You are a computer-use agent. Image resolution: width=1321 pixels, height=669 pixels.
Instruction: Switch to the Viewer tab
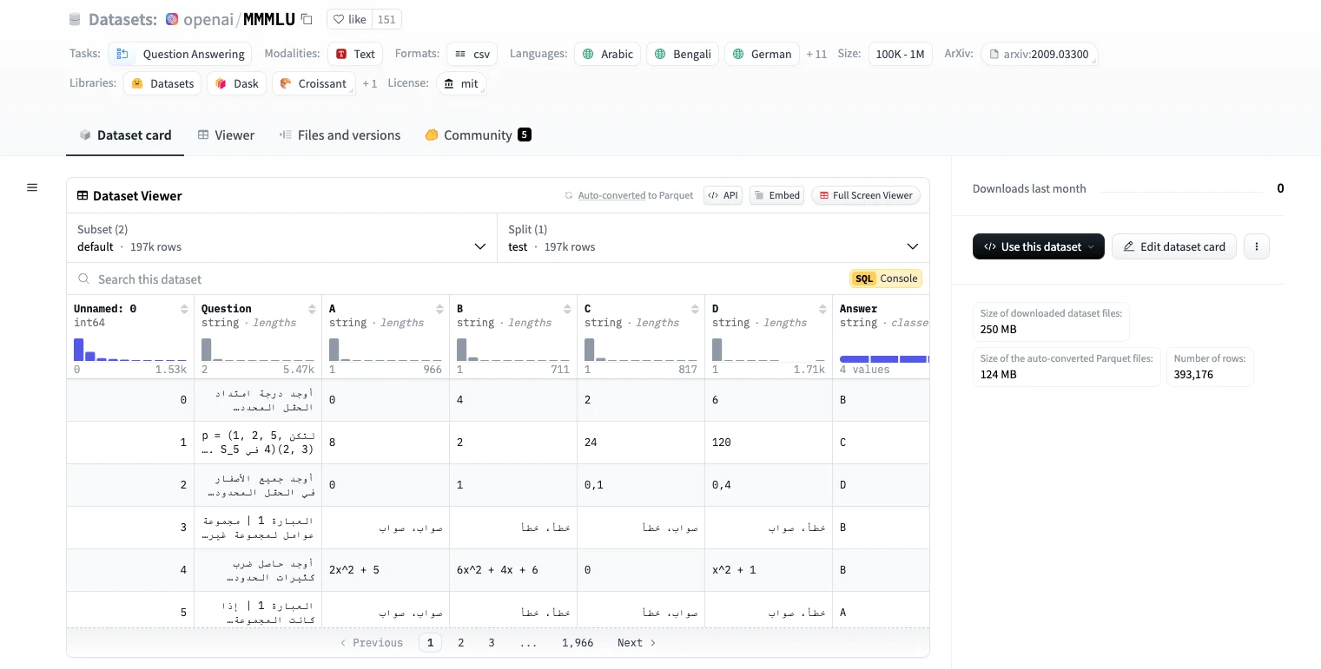tap(226, 134)
